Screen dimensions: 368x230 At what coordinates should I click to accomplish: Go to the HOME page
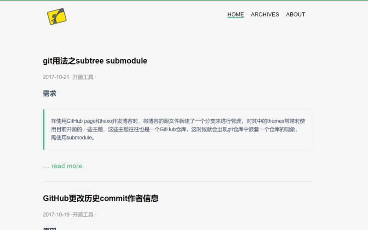tap(236, 14)
